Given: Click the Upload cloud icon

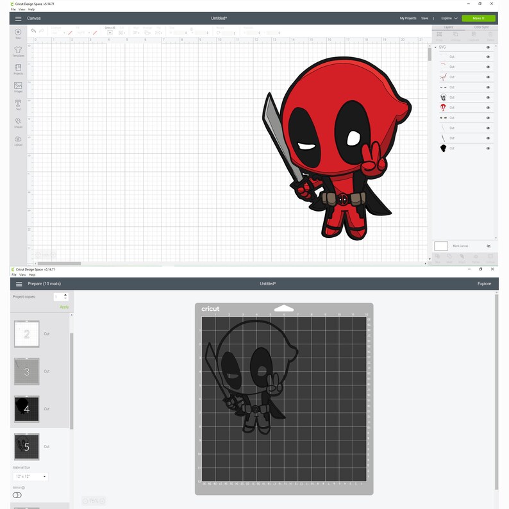Looking at the screenshot, I should pyautogui.click(x=18, y=139).
